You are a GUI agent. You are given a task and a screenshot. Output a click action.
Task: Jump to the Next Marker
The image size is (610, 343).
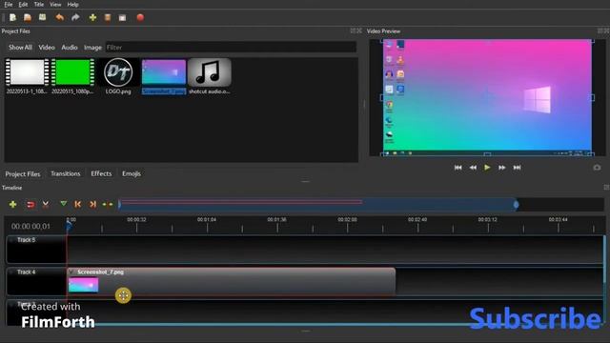pos(92,204)
